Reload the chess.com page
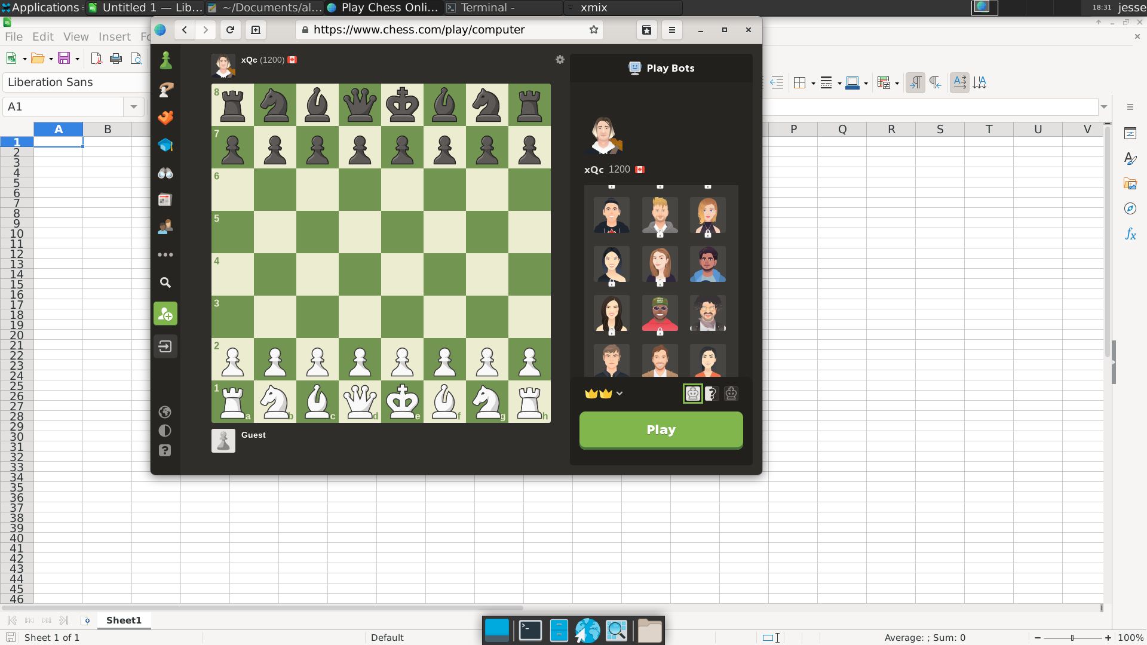This screenshot has height=645, width=1147. coord(230,30)
